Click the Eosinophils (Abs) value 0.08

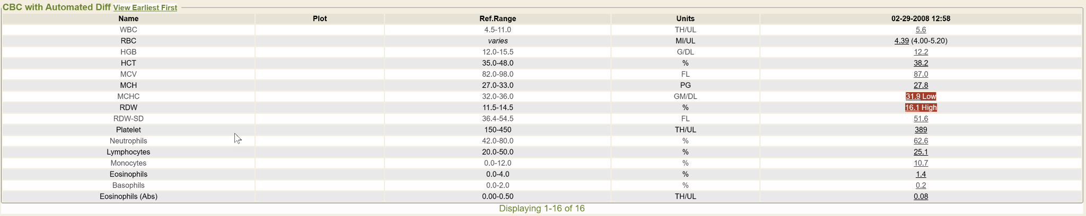click(921, 196)
